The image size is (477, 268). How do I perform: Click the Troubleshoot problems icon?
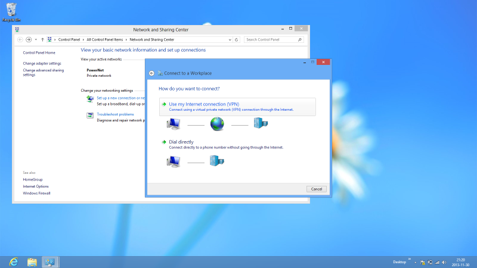(90, 115)
